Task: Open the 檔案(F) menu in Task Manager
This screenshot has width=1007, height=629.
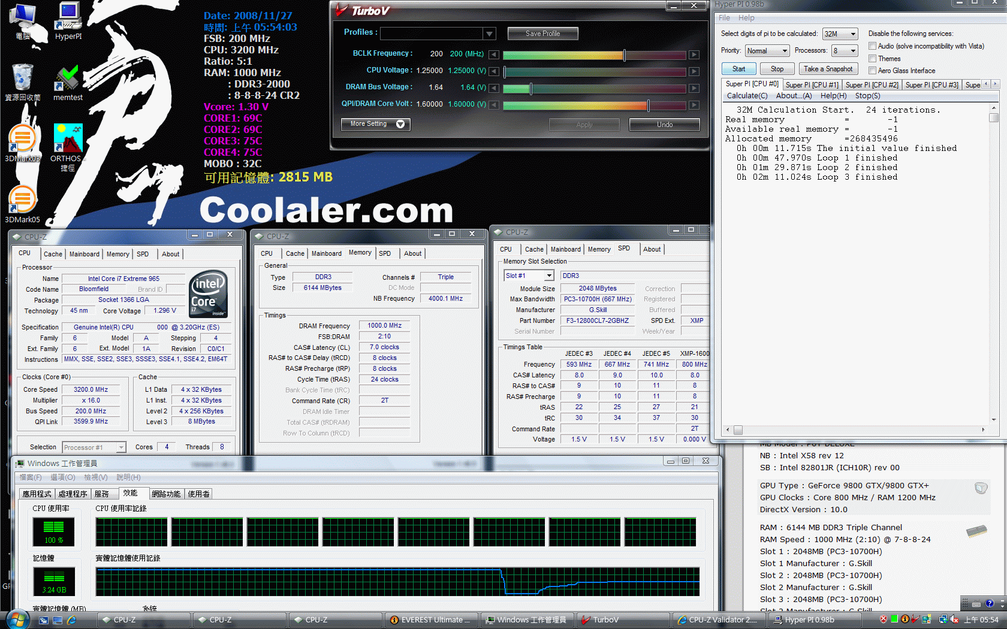Action: [x=31, y=477]
